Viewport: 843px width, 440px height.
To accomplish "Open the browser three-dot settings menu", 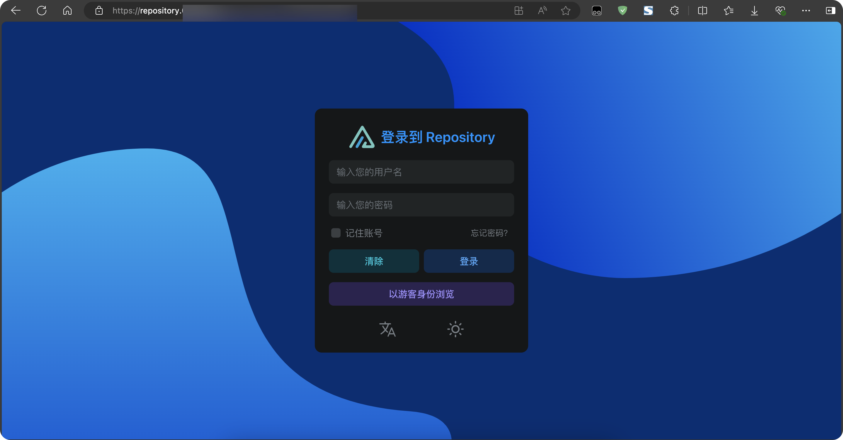I will pyautogui.click(x=806, y=11).
